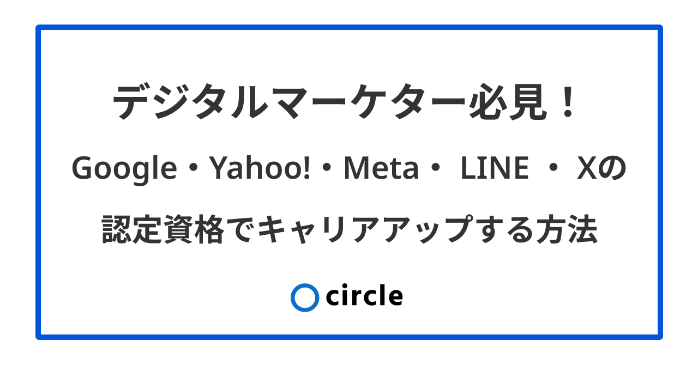Click the word "Meta"
Viewport: 698px width, 365px height.
pyautogui.click(x=381, y=169)
